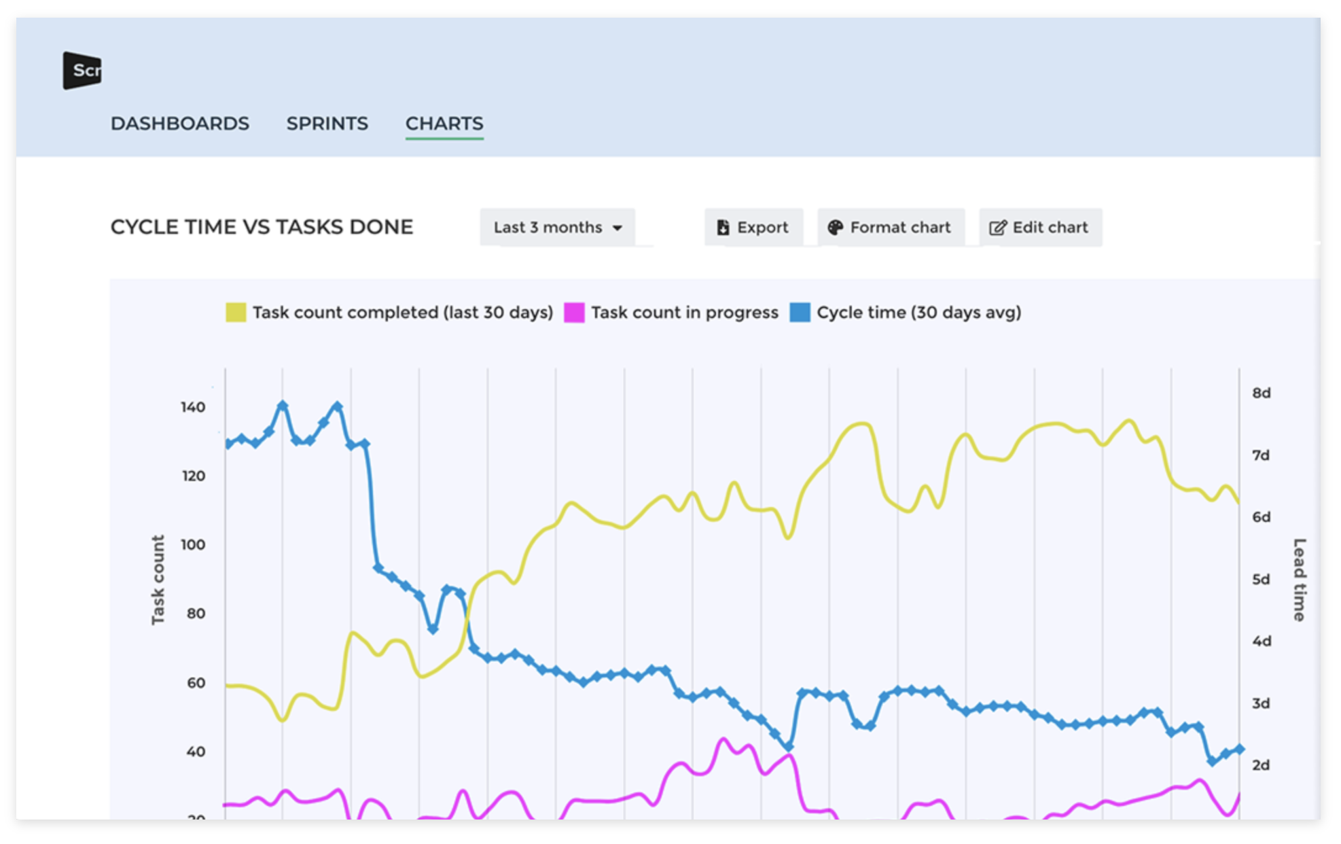Screen dimensions: 1341x844
Task: Click the lowest blue cycle time data point
Action: tap(1212, 761)
